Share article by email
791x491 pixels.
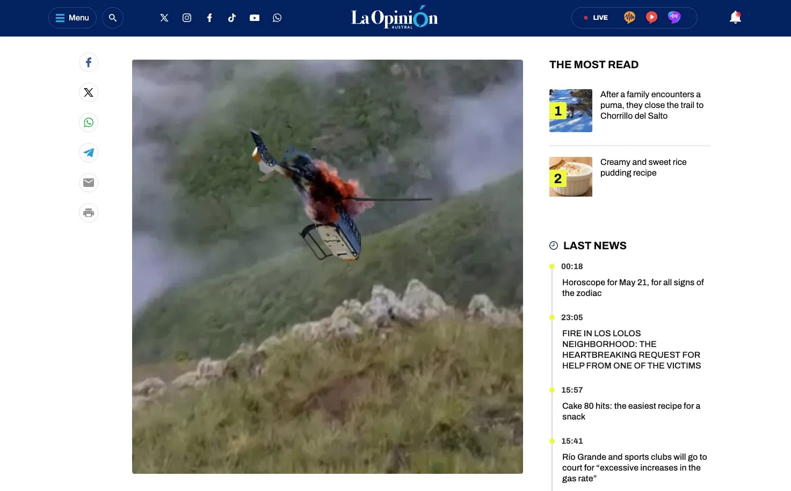coord(89,183)
